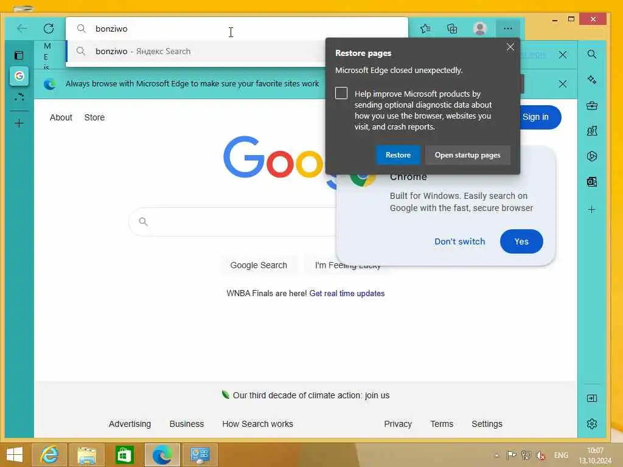
Task: Open the Advertising footer link
Action: click(130, 424)
